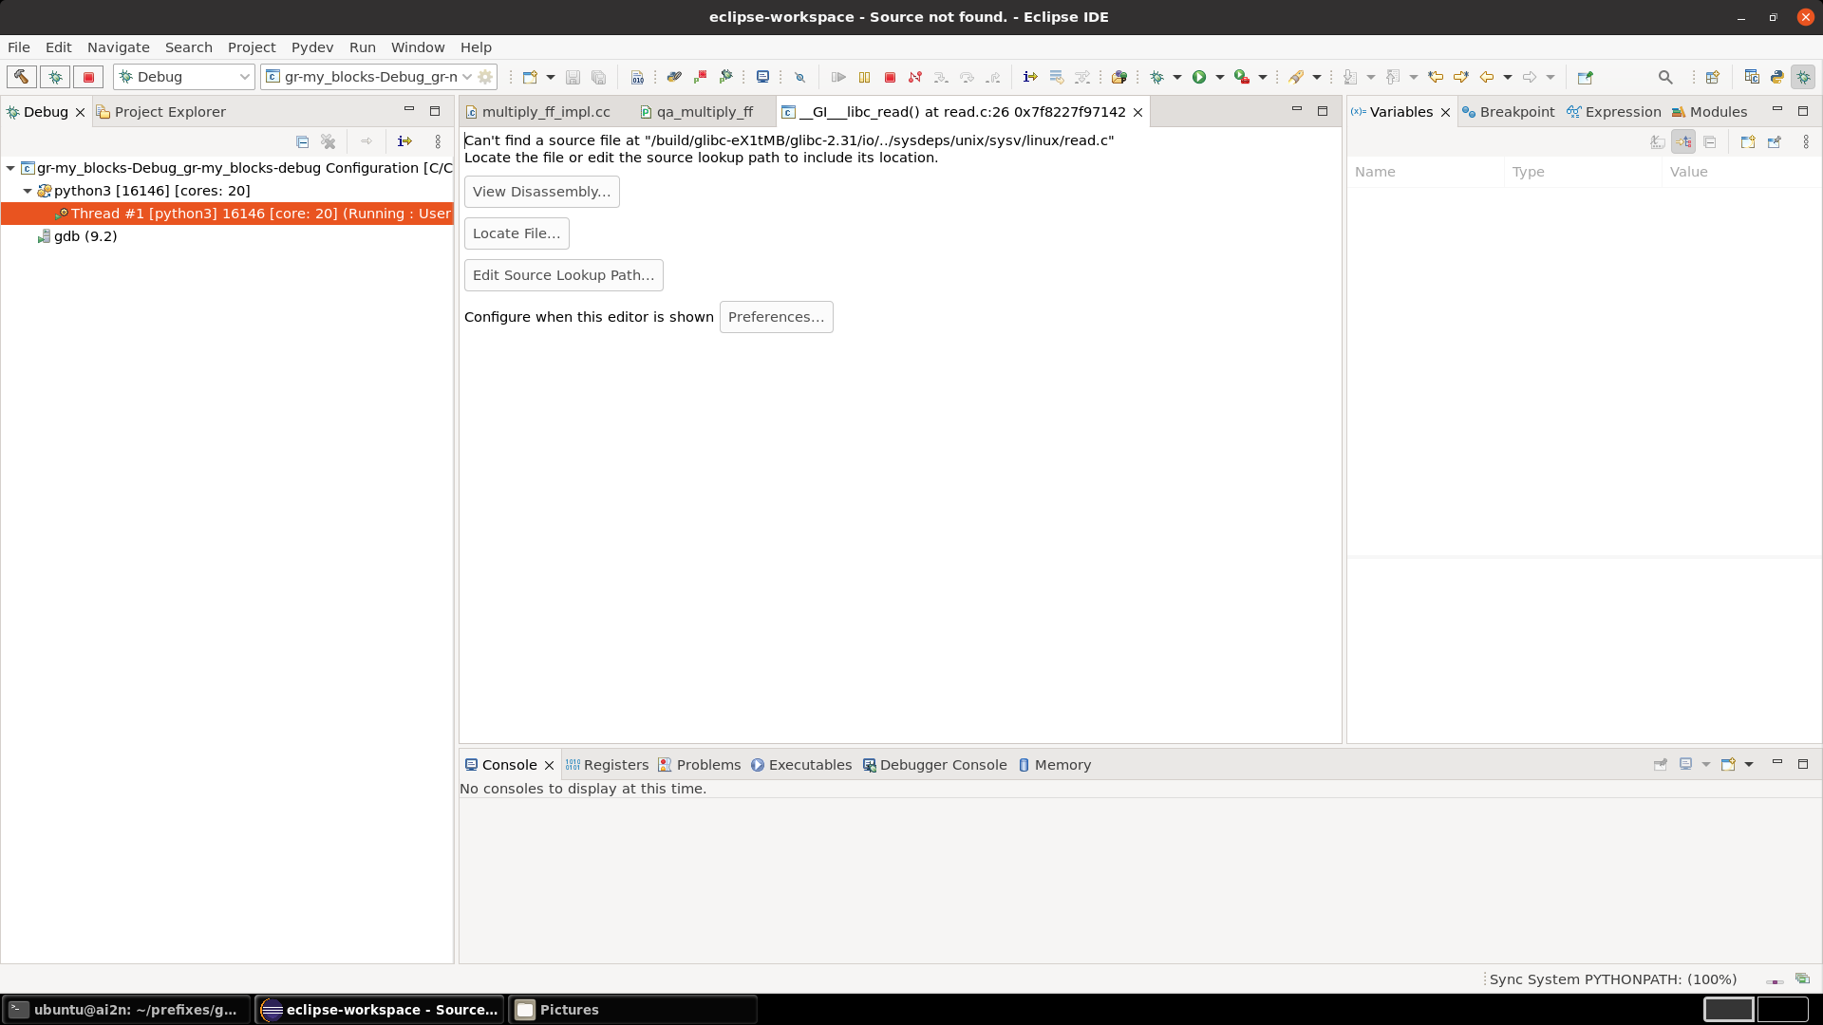Click Collapse All in Debug view toolbar

[303, 141]
